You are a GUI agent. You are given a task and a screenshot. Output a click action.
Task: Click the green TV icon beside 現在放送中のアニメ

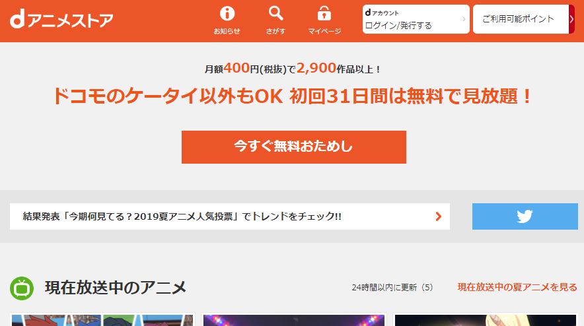[22, 288]
